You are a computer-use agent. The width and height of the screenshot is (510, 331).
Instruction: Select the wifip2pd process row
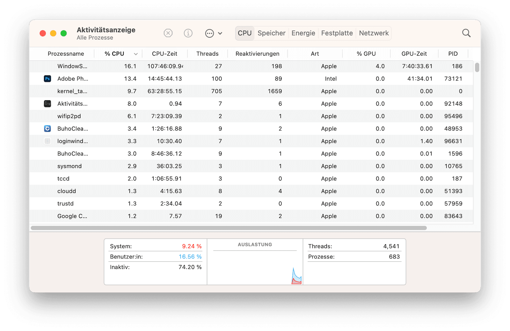[x=251, y=116]
